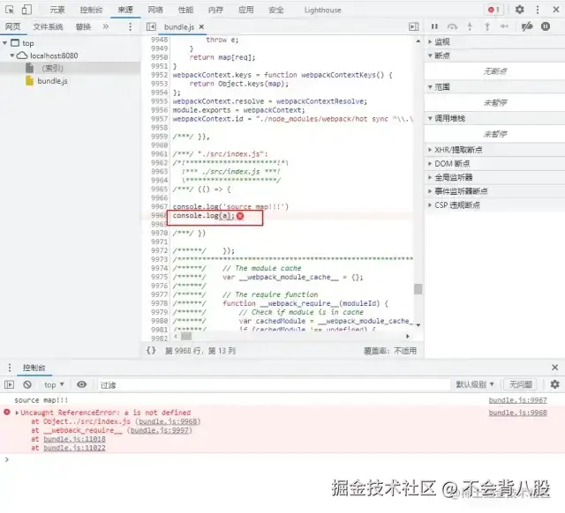Focus the 过滤 console filter field
The height and width of the screenshot is (513, 565).
click(273, 384)
